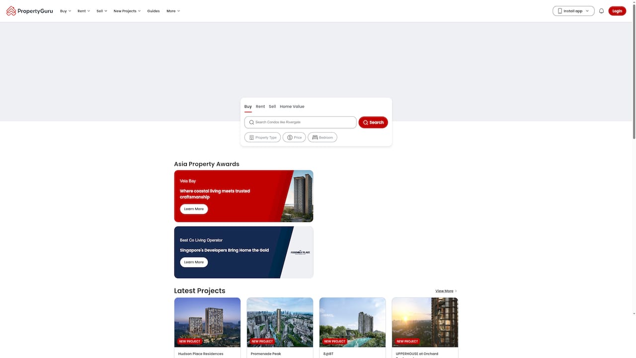Open the Bedroom filter

tap(322, 138)
